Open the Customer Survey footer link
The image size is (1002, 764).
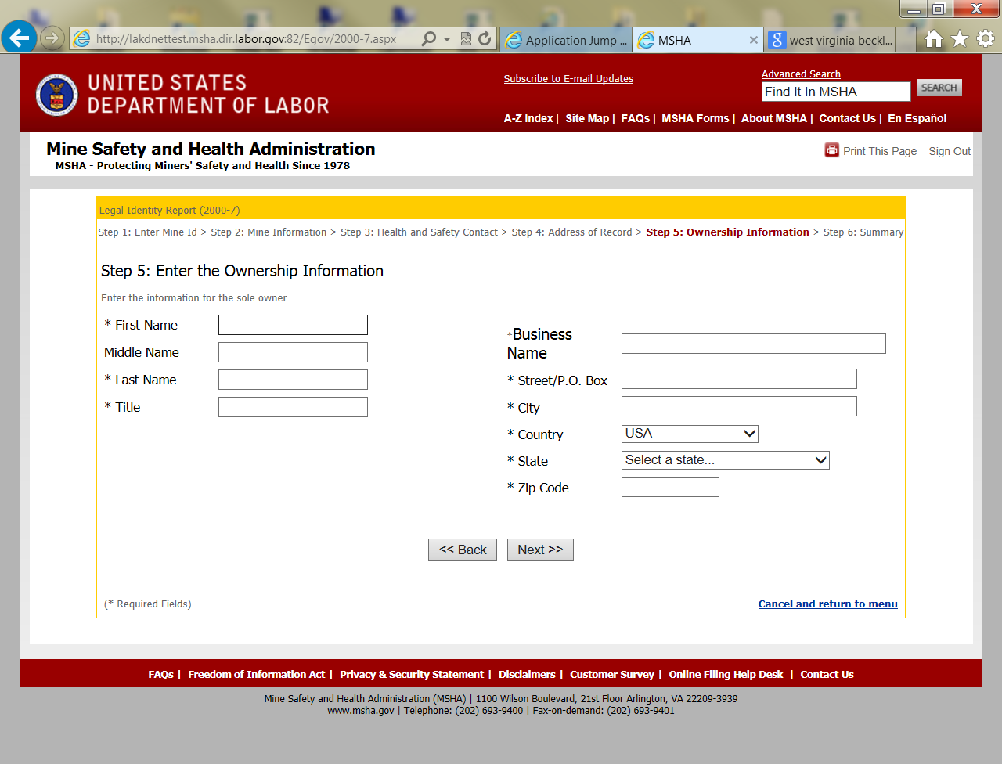coord(612,674)
